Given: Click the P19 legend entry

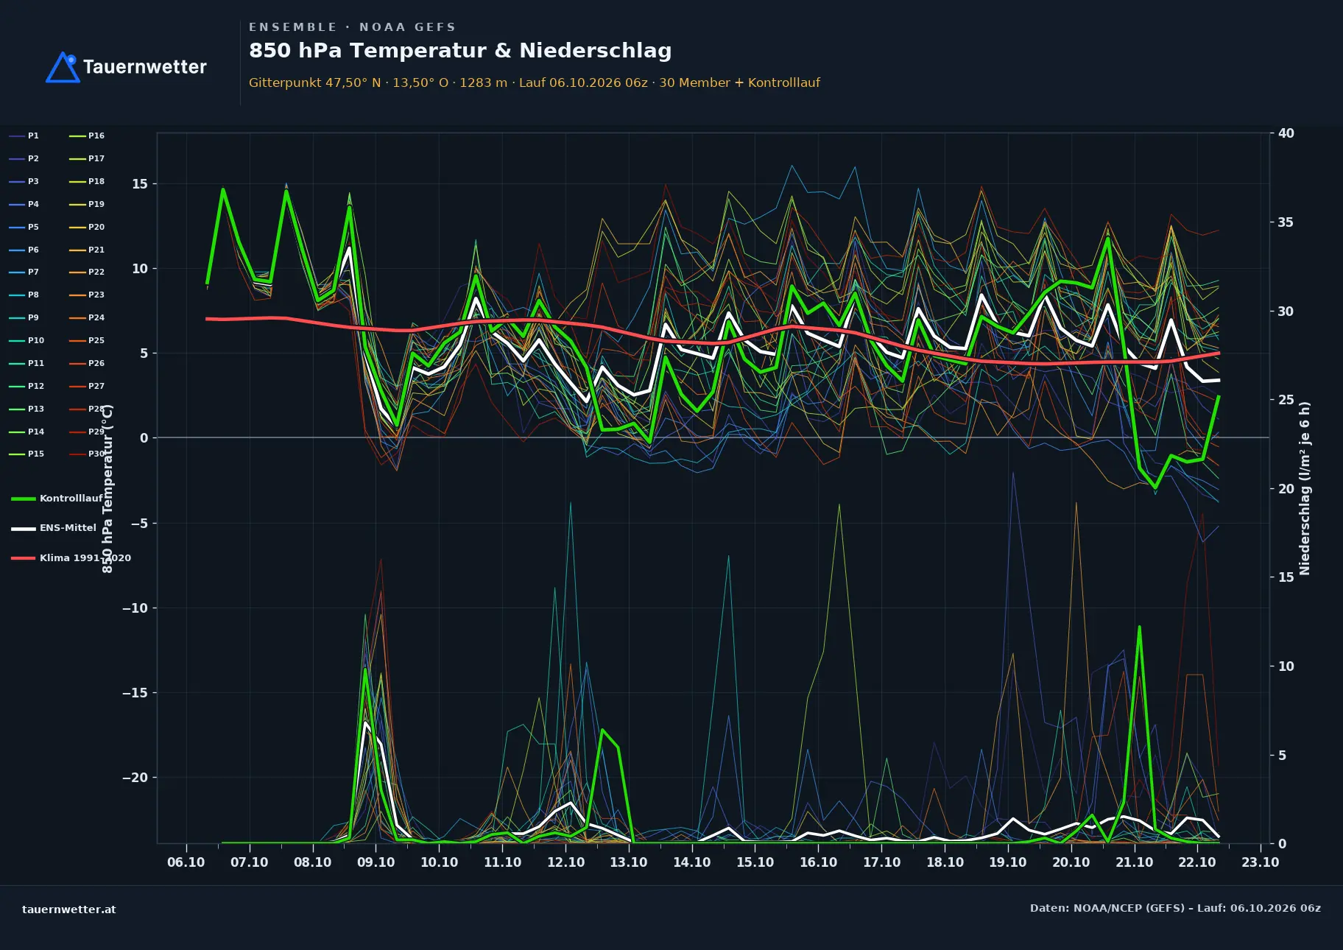Looking at the screenshot, I should [87, 204].
